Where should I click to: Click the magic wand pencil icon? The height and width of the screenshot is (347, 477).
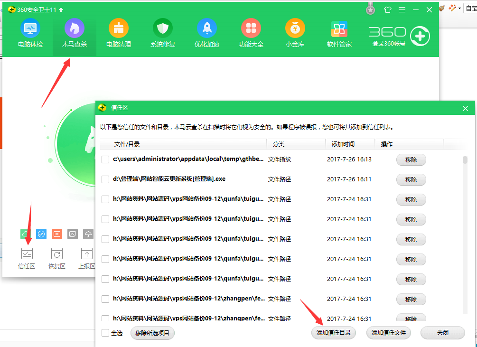452,8
